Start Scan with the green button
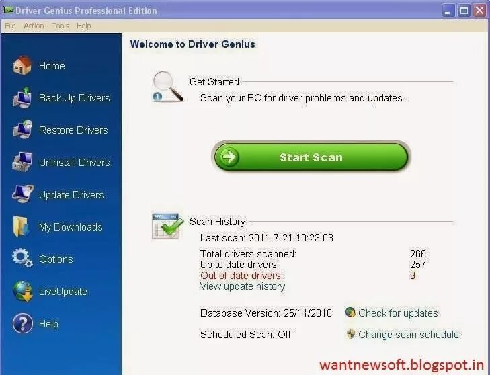 point(311,157)
